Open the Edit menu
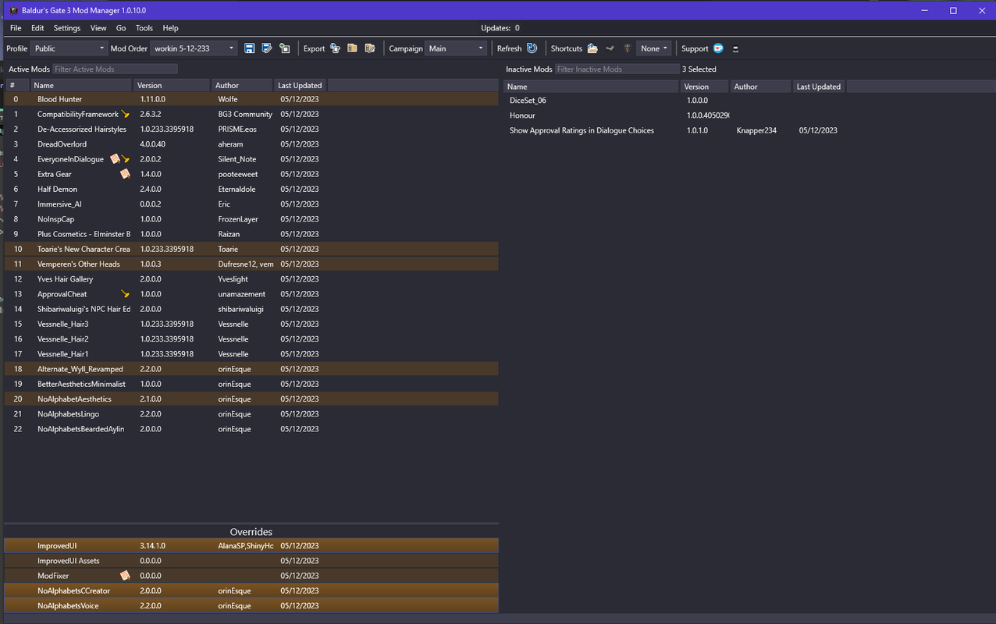The height and width of the screenshot is (624, 996). coord(37,28)
